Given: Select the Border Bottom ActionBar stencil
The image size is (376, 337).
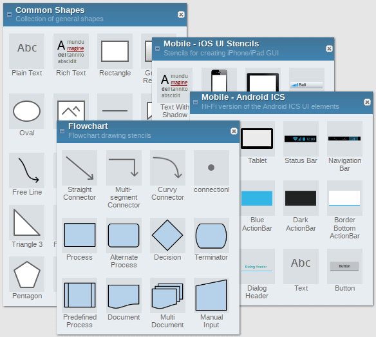Looking at the screenshot, I should coord(344,198).
